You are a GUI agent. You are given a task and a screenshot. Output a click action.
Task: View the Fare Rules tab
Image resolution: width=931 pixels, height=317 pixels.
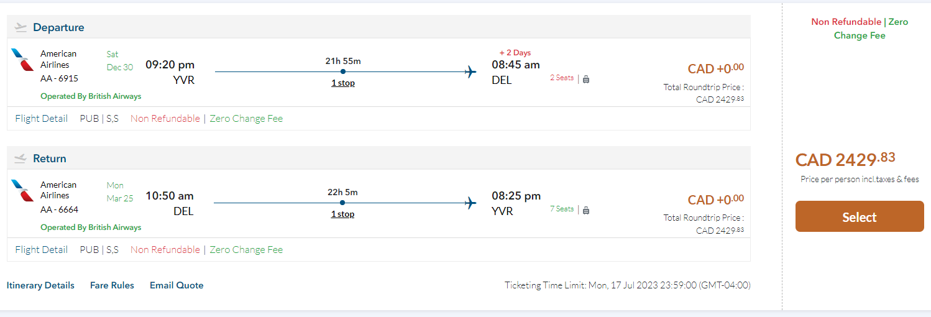tap(112, 285)
